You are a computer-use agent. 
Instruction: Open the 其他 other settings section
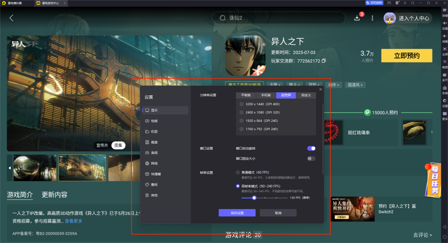click(x=165, y=195)
